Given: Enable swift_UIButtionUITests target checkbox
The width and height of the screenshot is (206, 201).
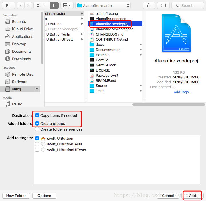Looking at the screenshot, I should point(37,150).
